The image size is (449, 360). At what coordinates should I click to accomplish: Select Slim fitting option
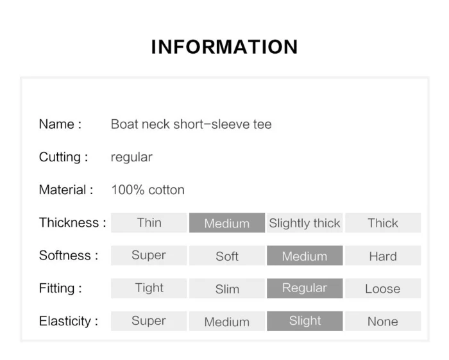click(226, 288)
